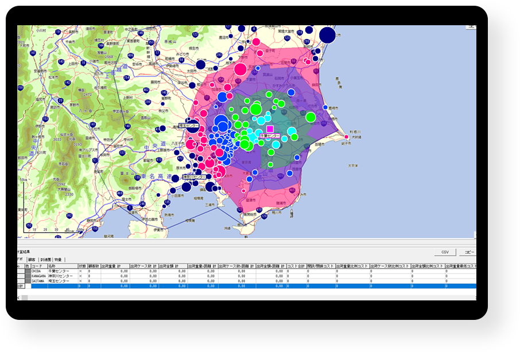Click the color cell of the CHIBA row
The width and height of the screenshot is (520, 352).
27,271
